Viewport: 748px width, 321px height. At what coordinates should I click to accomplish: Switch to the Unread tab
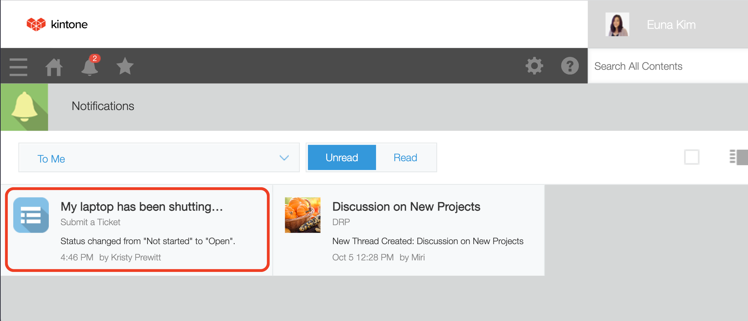pos(342,158)
